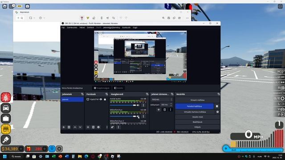The image size is (285, 160).
Task: Open See more menu in Snipping Tool
Action: pos(187,18)
